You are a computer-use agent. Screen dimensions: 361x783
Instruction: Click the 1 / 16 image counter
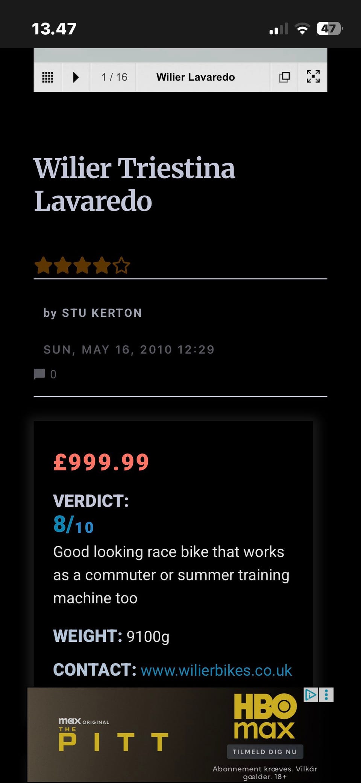pyautogui.click(x=114, y=77)
